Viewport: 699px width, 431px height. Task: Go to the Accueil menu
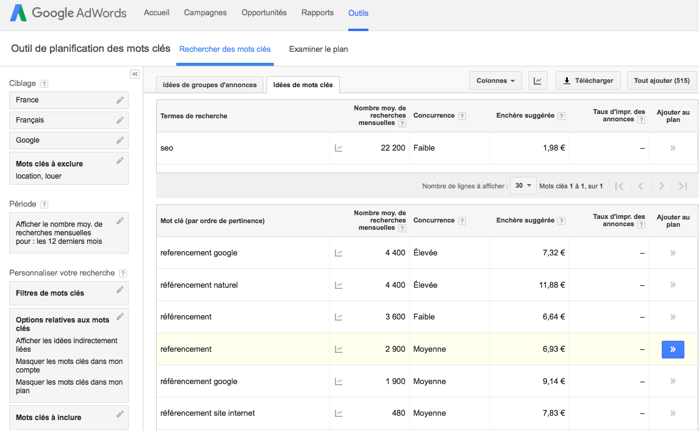click(157, 12)
